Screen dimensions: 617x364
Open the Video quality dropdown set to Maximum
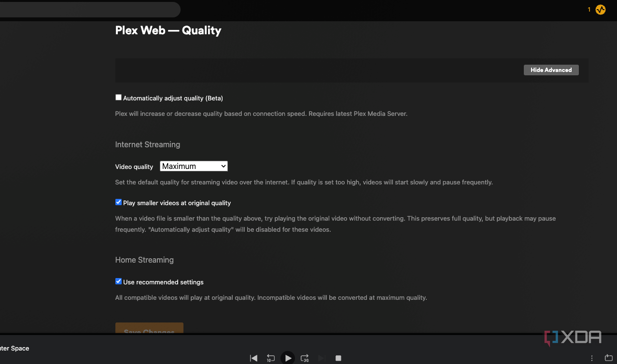coord(194,166)
